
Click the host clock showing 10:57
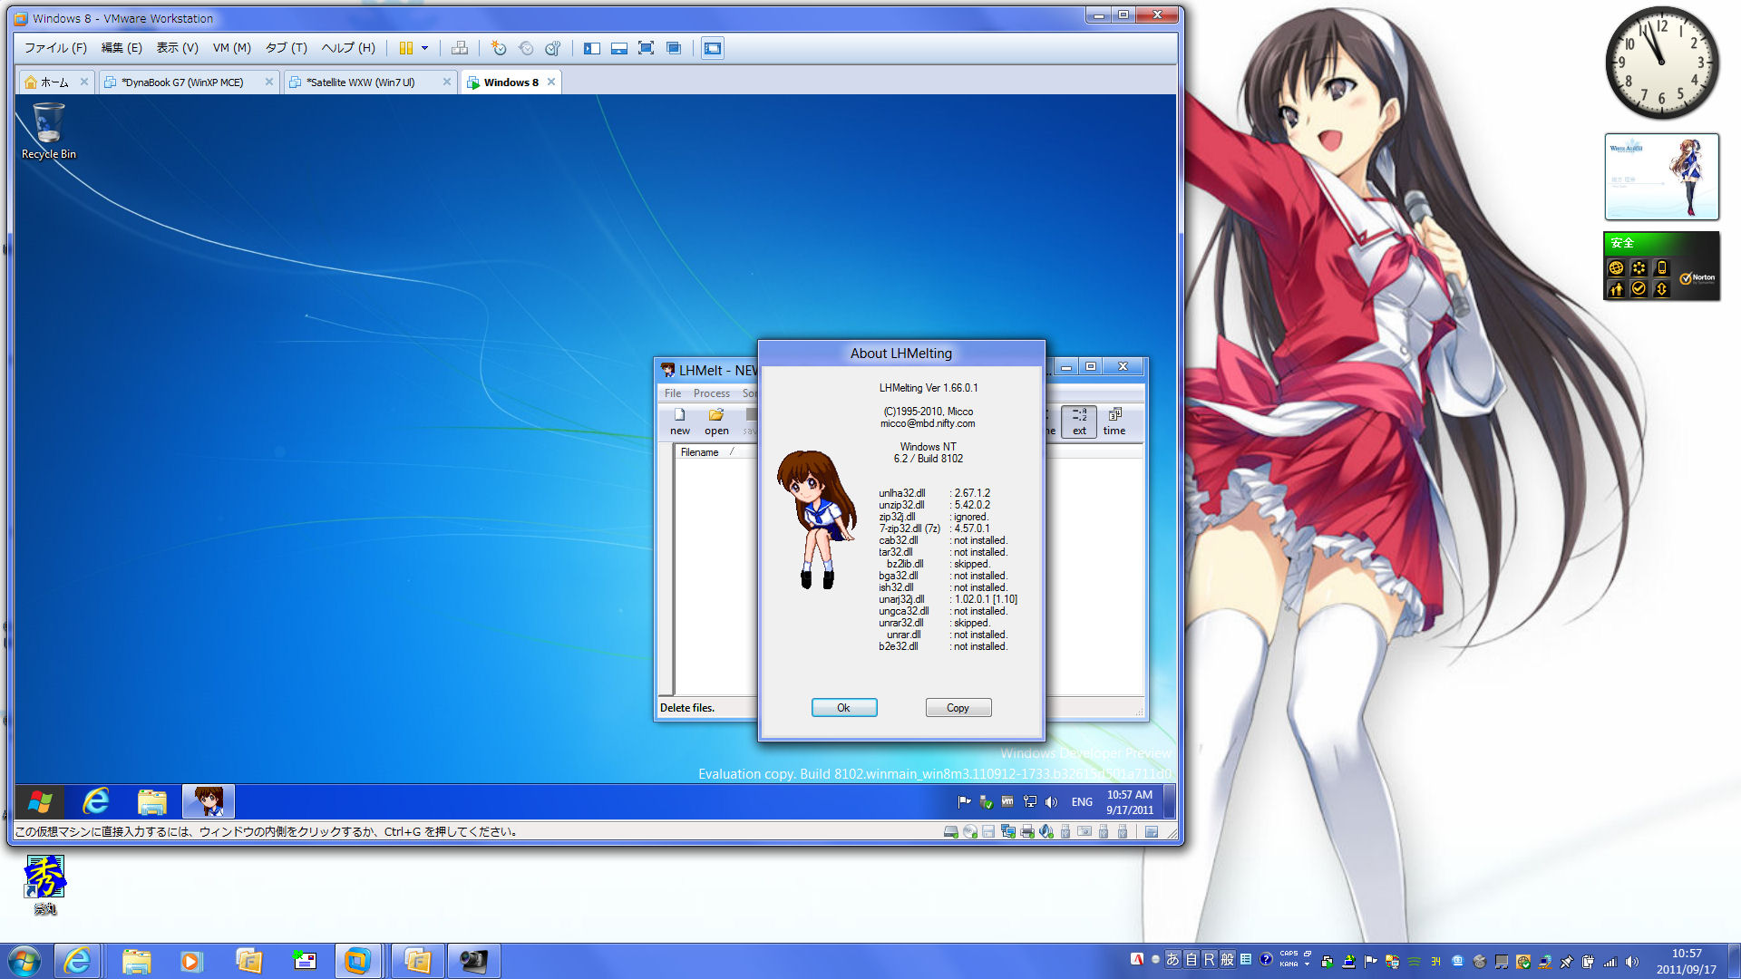point(1687,961)
